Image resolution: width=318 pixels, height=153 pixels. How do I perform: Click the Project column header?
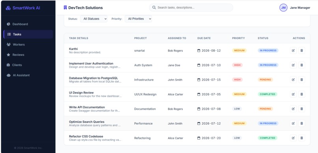(x=140, y=38)
